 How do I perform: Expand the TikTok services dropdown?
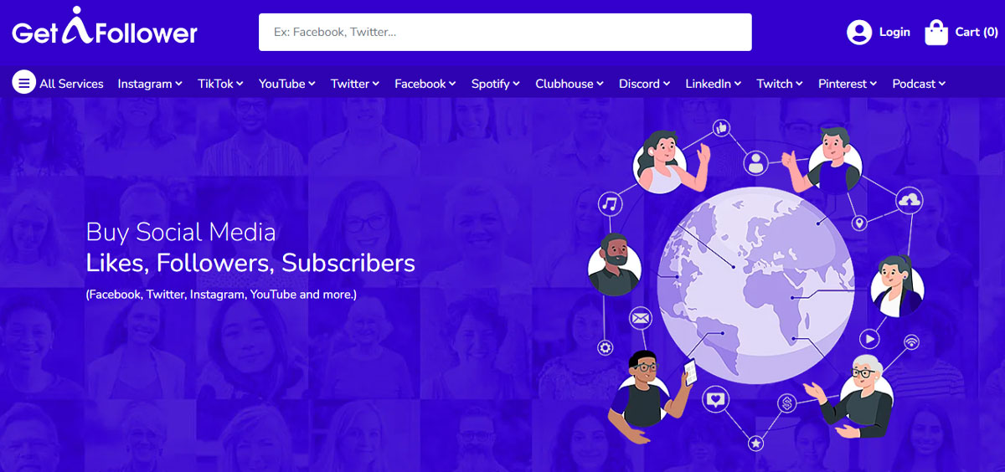[220, 84]
